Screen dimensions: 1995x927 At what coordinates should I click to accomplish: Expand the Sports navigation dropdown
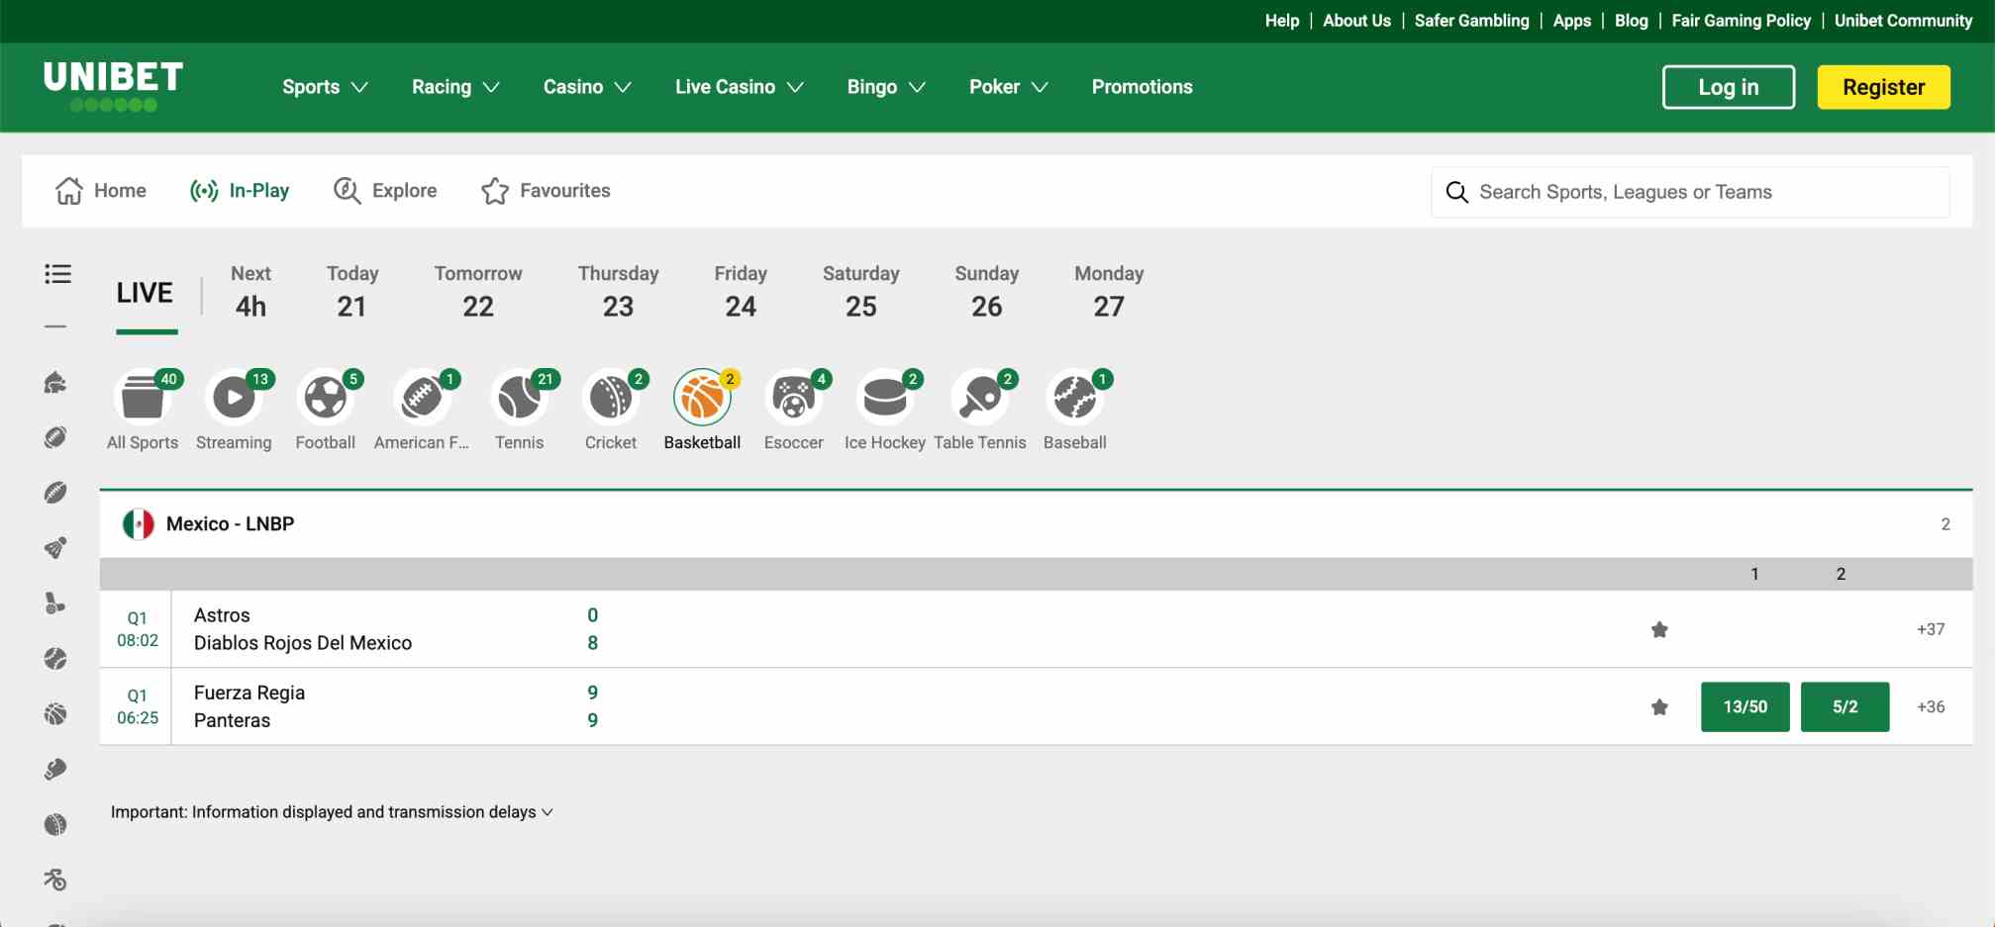[325, 86]
